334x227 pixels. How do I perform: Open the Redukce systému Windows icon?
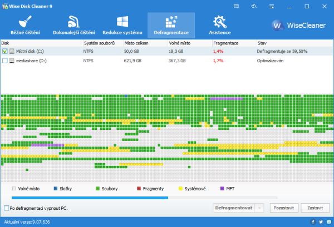point(122,22)
